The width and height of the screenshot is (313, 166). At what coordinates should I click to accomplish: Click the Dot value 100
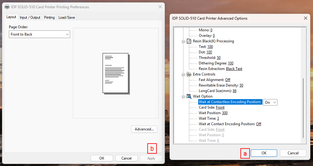pos(209,52)
